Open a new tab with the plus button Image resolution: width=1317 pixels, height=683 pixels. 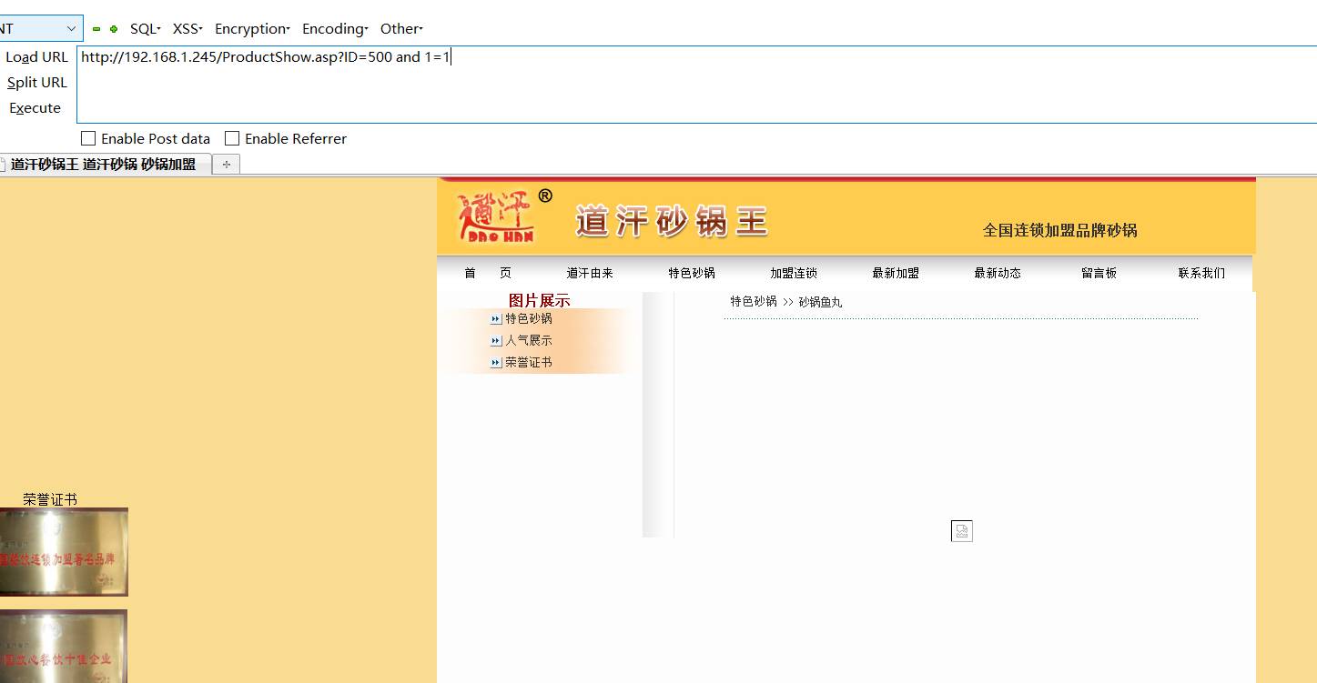click(227, 165)
